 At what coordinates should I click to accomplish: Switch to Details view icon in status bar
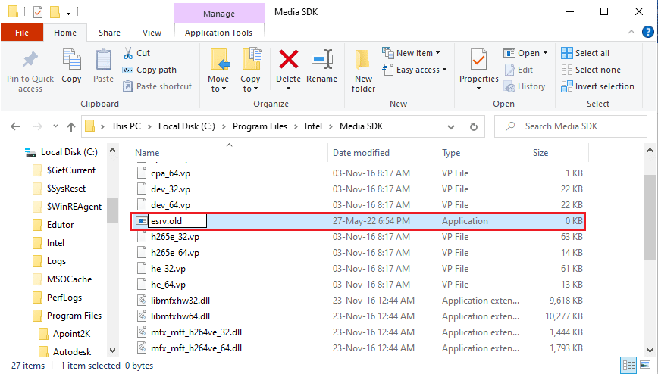[628, 365]
